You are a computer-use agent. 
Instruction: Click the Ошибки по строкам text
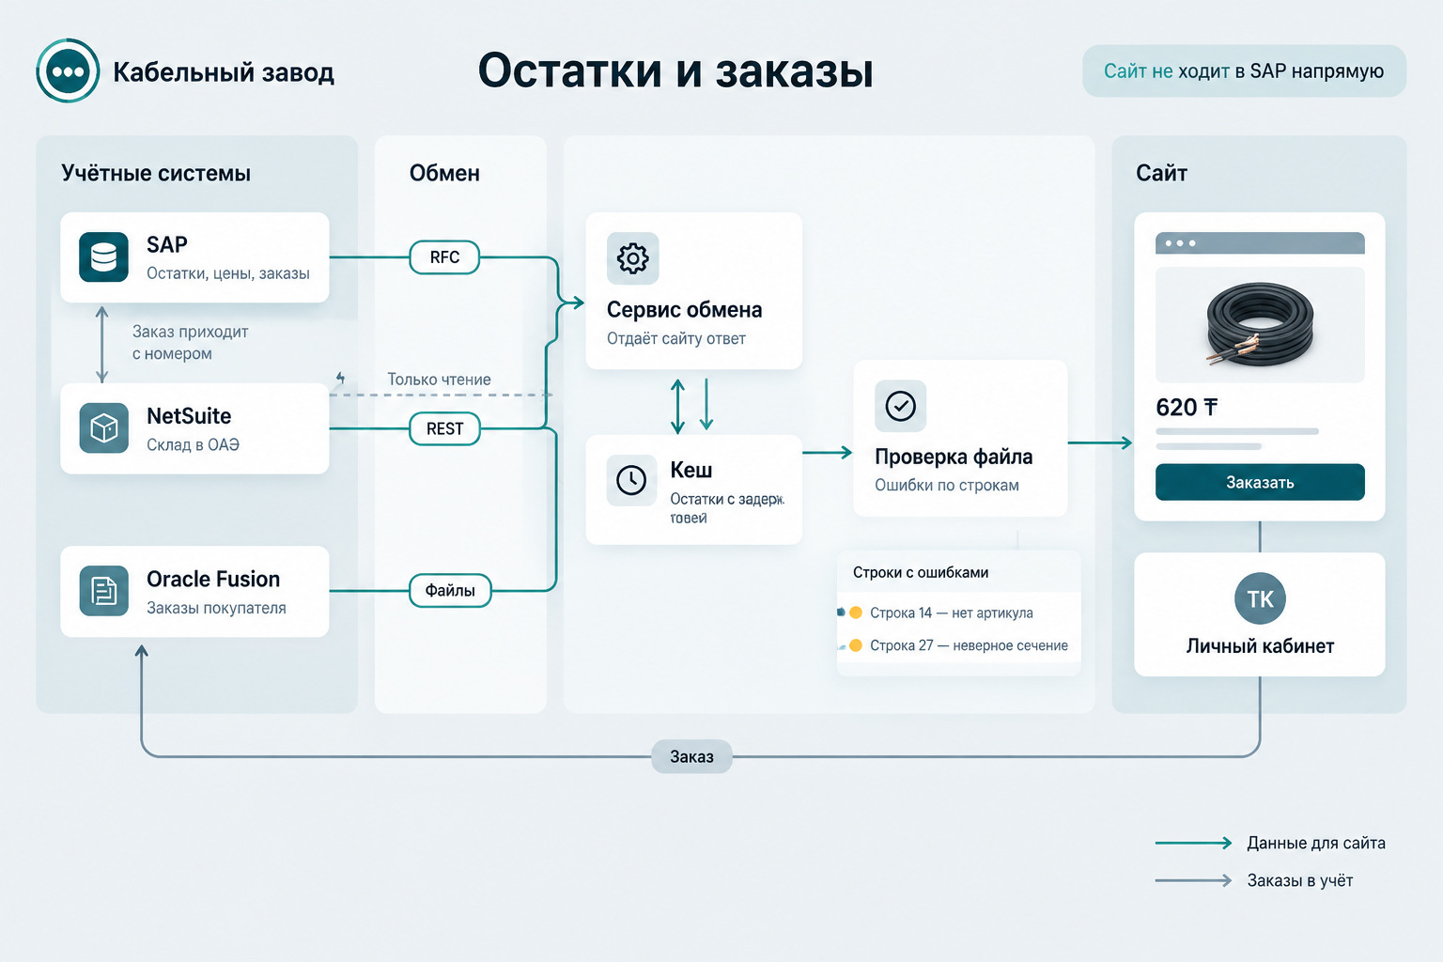[x=947, y=485]
